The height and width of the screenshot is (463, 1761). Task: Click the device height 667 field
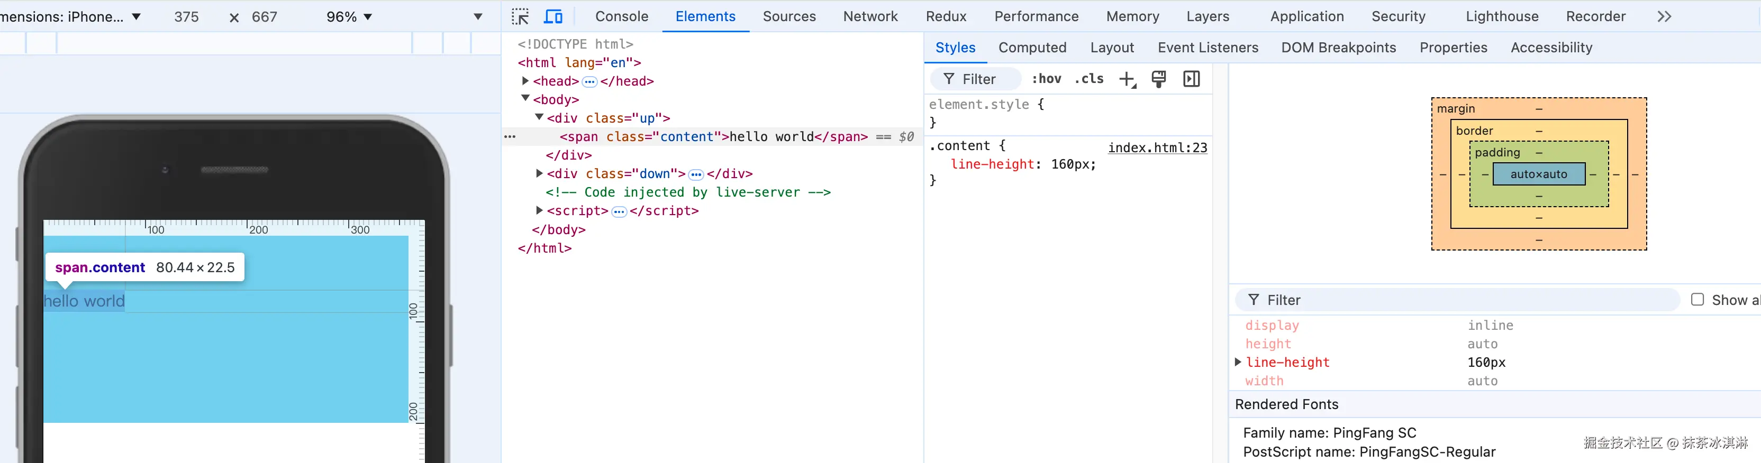[264, 16]
